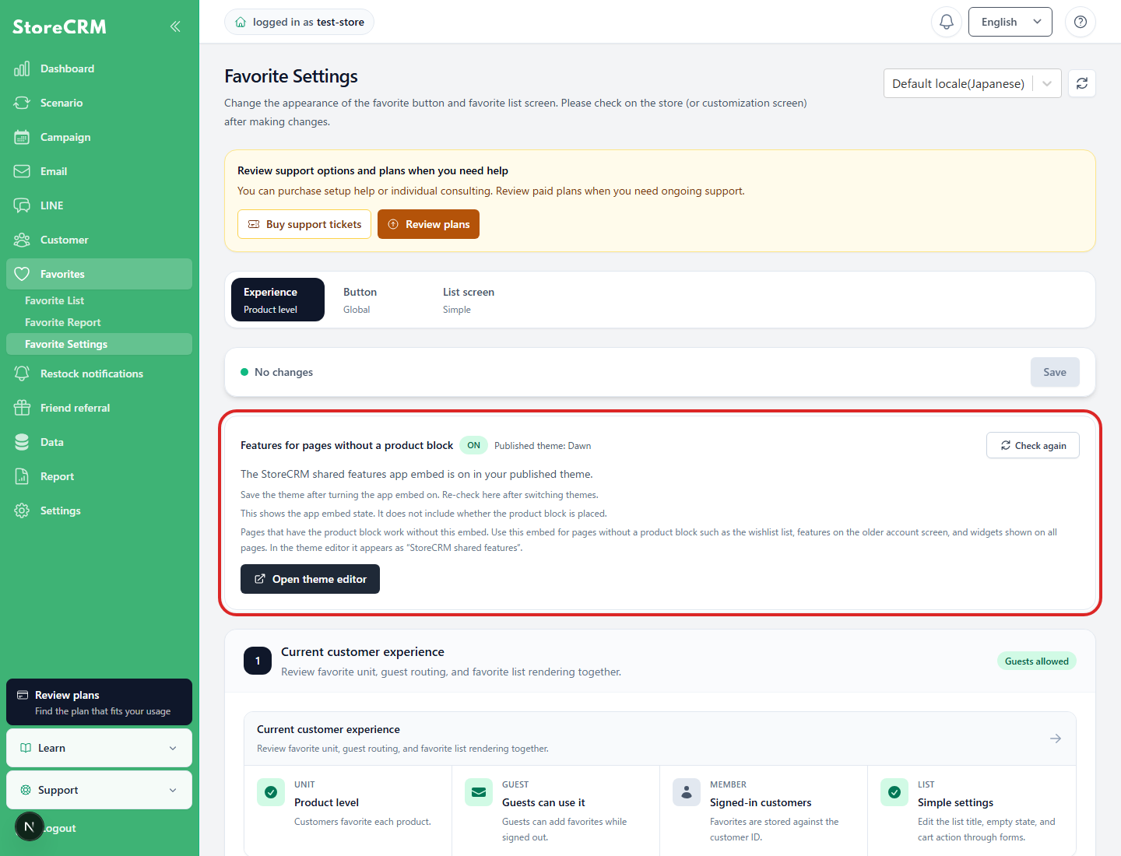This screenshot has height=856, width=1121.
Task: Open Favorite Report in the sidebar
Action: tap(99, 322)
